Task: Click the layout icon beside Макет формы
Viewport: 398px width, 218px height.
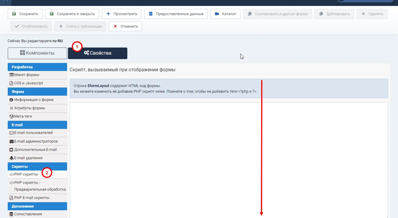Action: tap(12, 75)
